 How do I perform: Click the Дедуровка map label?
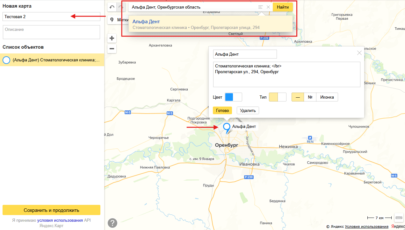[117, 176]
